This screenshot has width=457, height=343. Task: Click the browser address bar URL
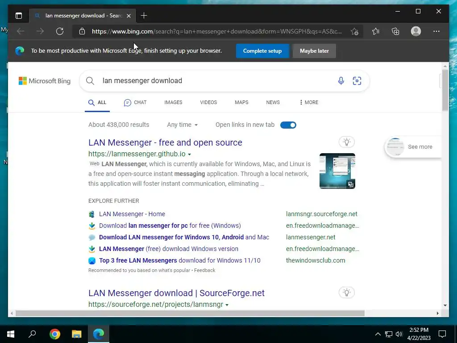click(217, 31)
